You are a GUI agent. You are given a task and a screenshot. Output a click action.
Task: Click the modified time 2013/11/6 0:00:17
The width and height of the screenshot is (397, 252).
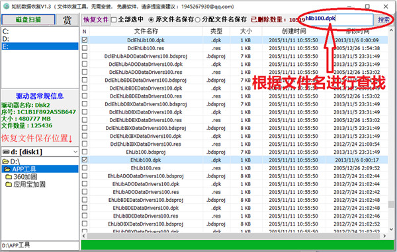[357, 160]
